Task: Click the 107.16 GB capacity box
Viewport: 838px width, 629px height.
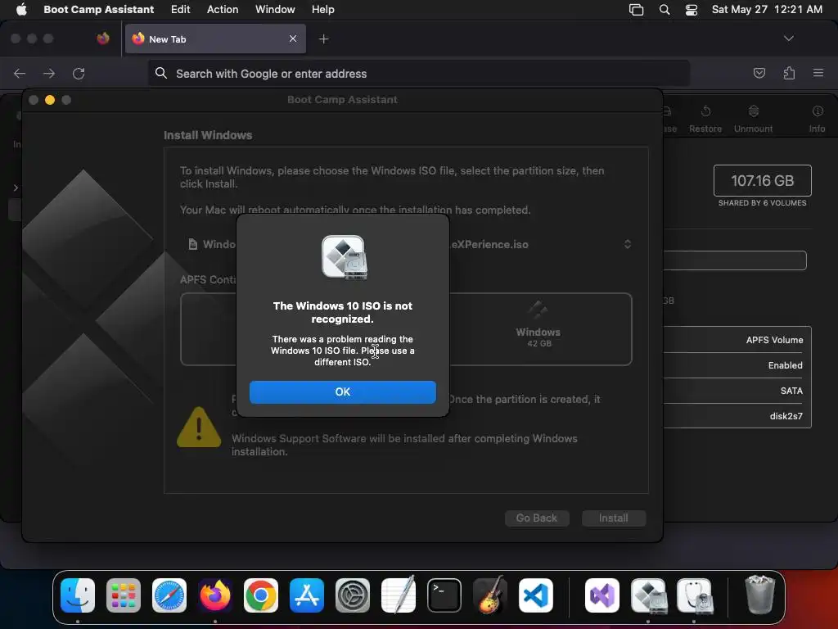Action: tap(762, 181)
